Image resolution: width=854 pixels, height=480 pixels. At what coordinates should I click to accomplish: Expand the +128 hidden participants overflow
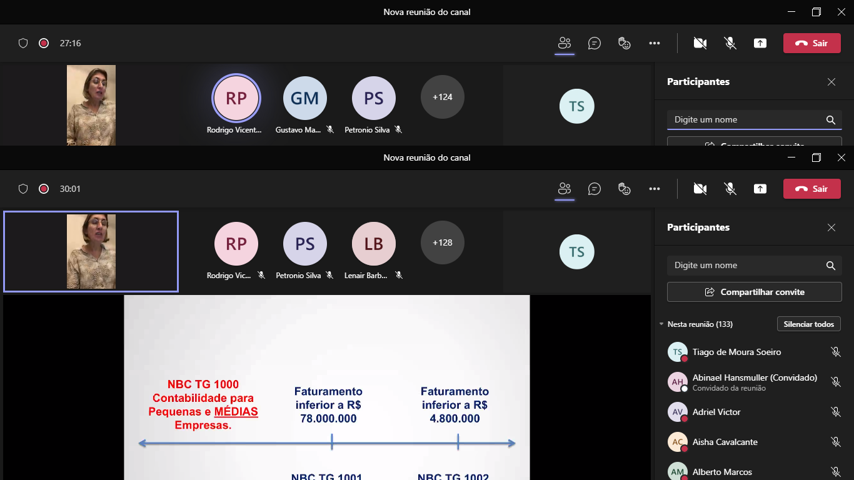[442, 242]
